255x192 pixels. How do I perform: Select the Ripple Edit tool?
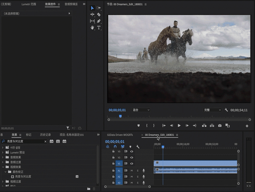tap(92, 14)
